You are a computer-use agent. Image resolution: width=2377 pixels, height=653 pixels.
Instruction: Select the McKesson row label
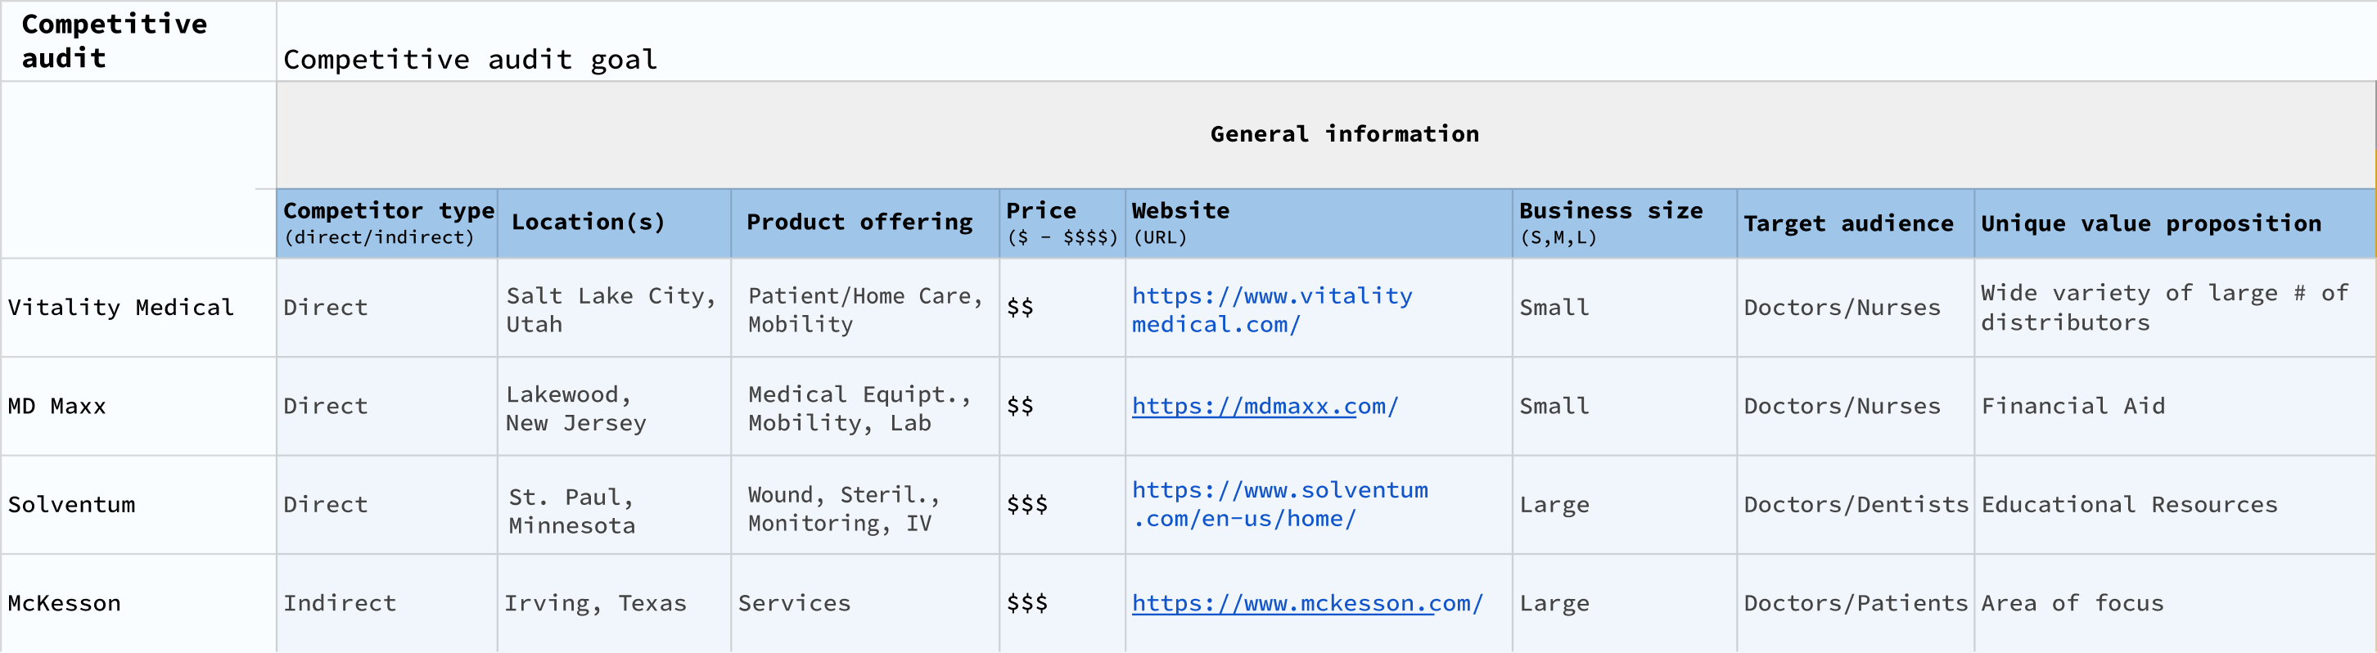point(65,603)
